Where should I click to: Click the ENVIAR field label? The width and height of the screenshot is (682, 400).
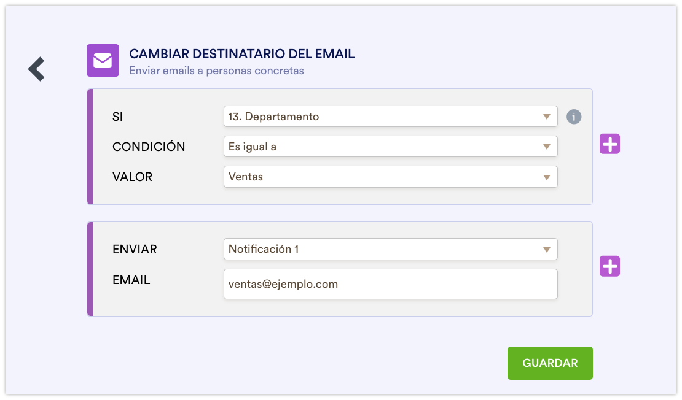[135, 249]
